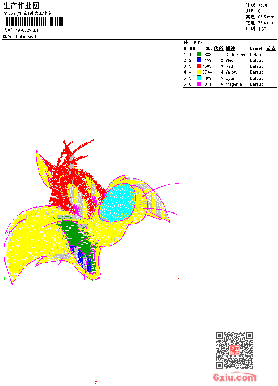278x386 pixels.
Task: Select the Magenta color swatch
Action: pyautogui.click(x=199, y=84)
